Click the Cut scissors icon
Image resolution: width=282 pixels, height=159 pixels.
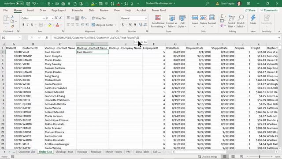[x=12, y=17]
